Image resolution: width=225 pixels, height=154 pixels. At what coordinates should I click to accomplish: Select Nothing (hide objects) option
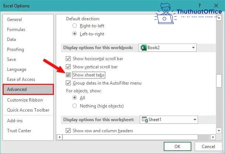(75, 106)
